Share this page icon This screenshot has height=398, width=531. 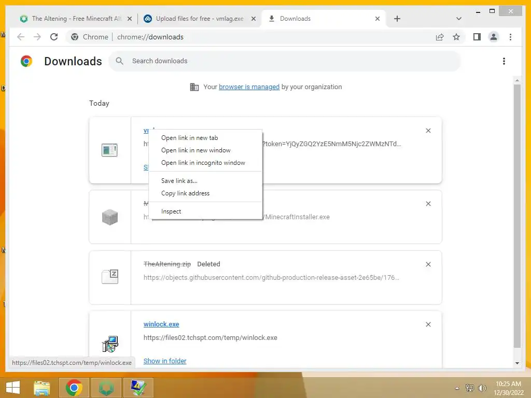tap(440, 37)
